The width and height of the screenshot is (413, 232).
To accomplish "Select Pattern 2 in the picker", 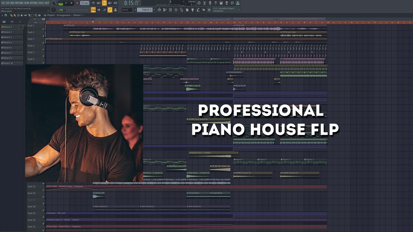I will 12,32.
